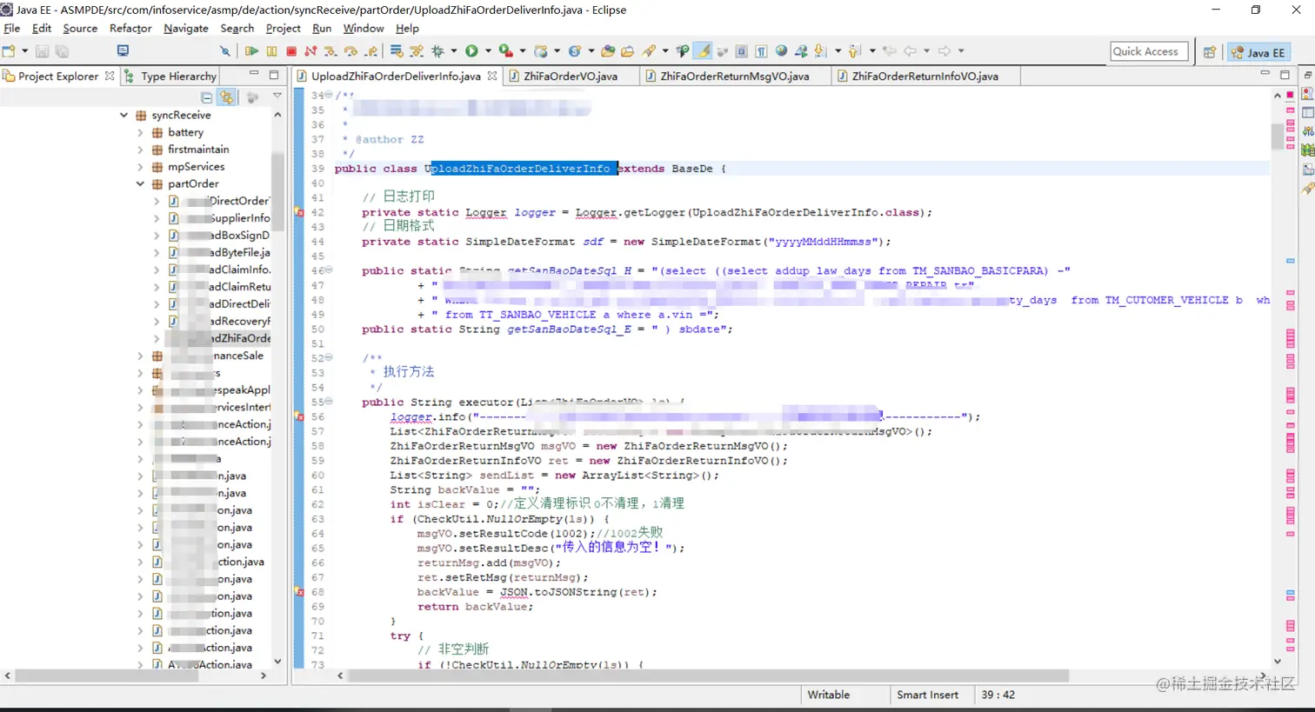This screenshot has width=1315, height=712.
Task: Click the Forward navigation arrow
Action: (944, 51)
